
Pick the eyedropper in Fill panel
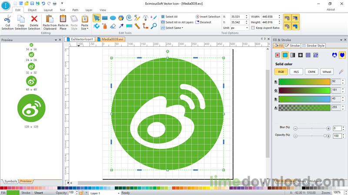341,72
